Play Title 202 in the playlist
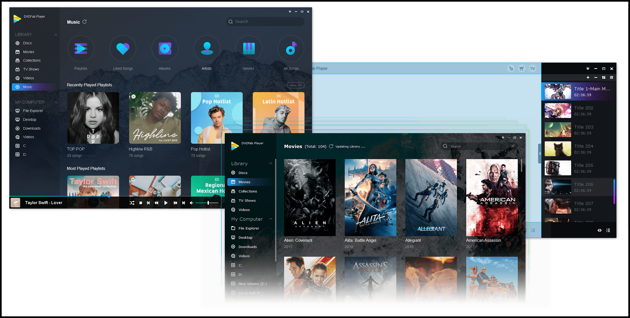The image size is (630, 318). point(578,111)
